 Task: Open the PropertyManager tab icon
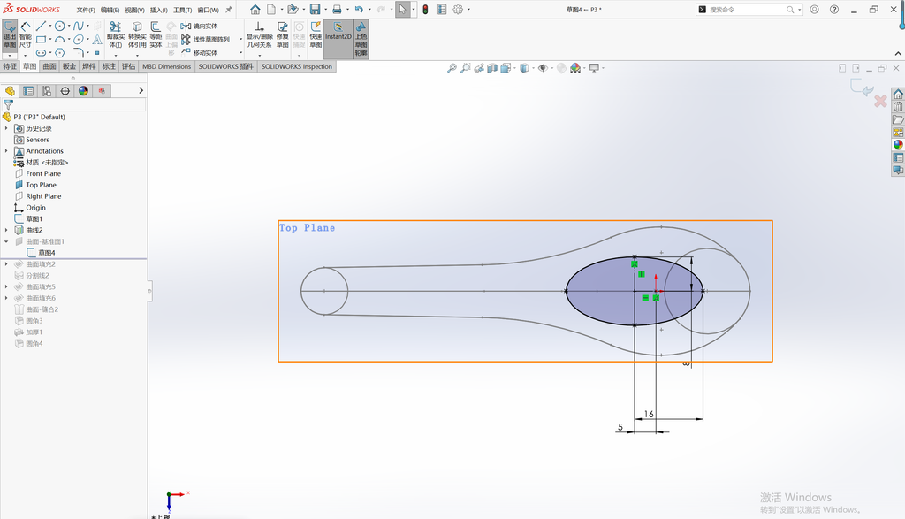click(x=28, y=91)
